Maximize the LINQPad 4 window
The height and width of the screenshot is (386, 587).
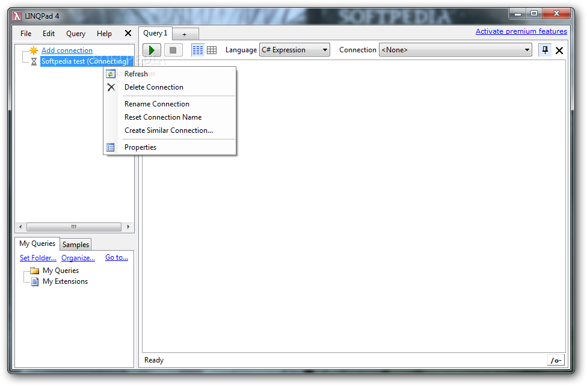[534, 14]
